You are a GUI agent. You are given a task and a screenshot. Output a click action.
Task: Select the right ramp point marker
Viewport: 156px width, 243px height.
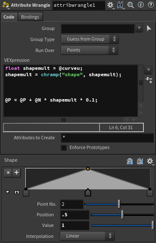(x=150, y=192)
